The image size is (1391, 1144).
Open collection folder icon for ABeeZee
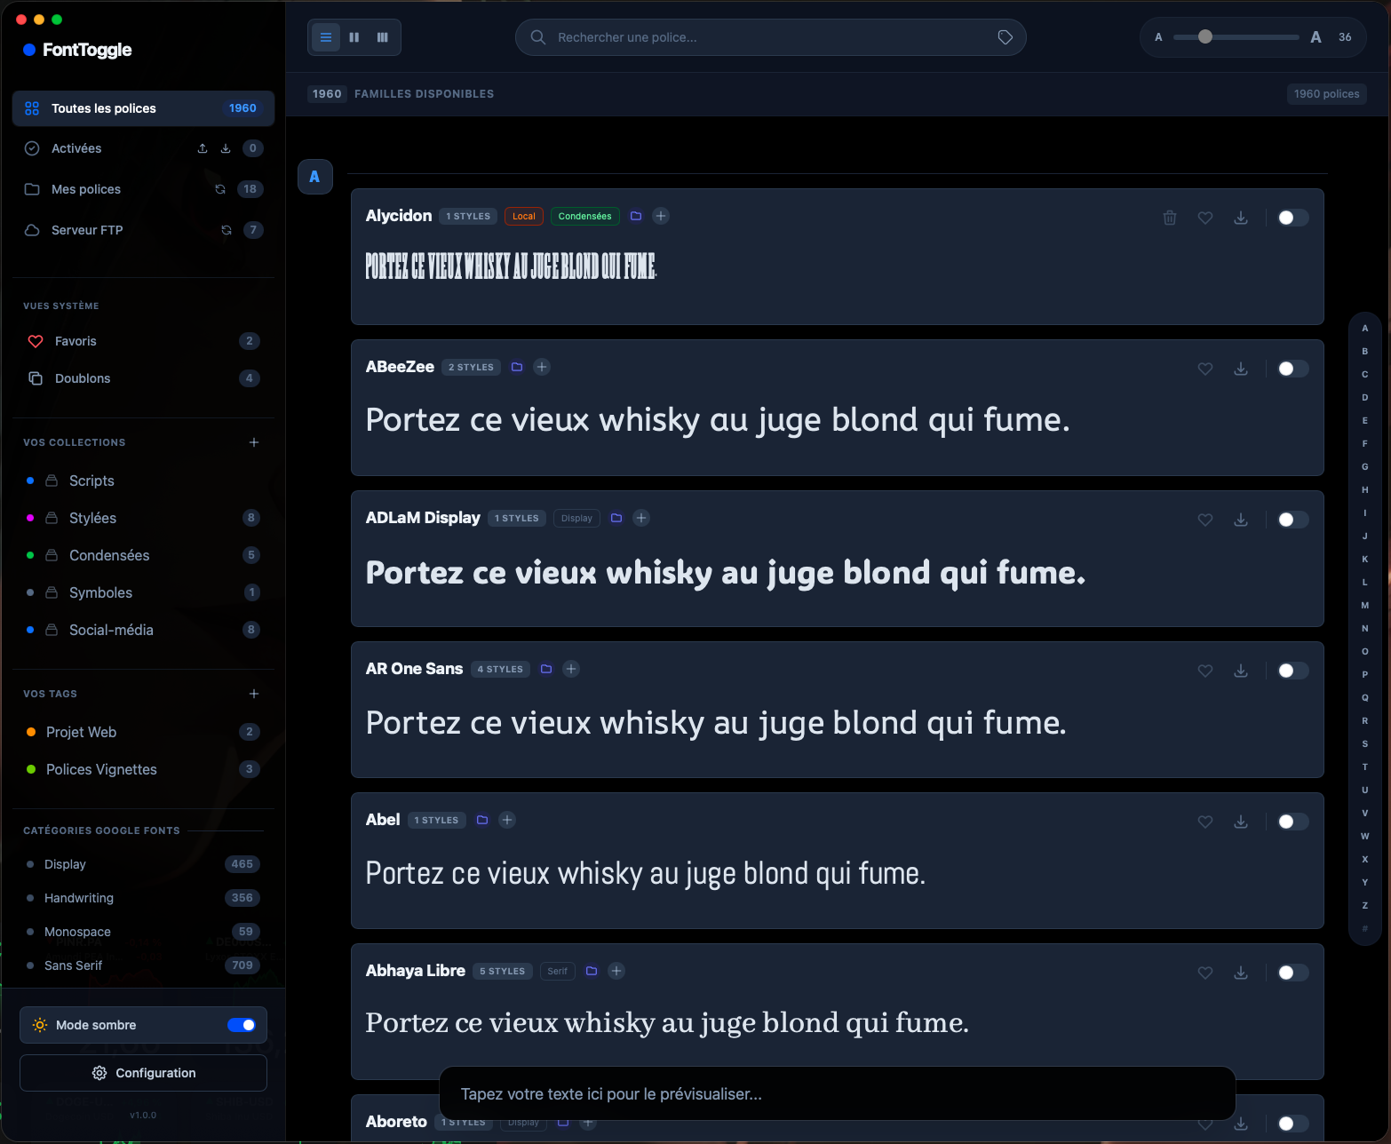517,367
